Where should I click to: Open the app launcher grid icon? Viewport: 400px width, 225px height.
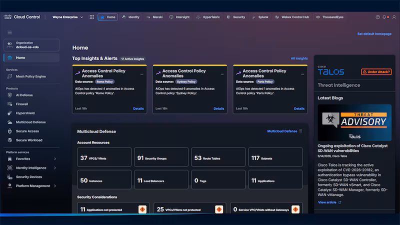pyautogui.click(x=91, y=17)
